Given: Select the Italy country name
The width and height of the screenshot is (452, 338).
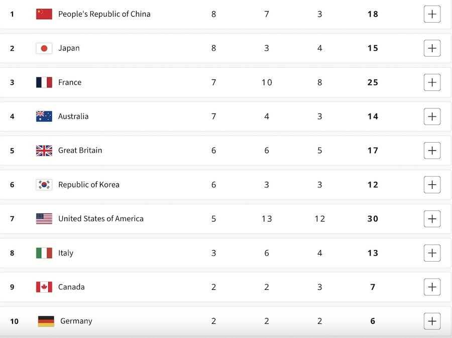Looking at the screenshot, I should coord(66,253).
